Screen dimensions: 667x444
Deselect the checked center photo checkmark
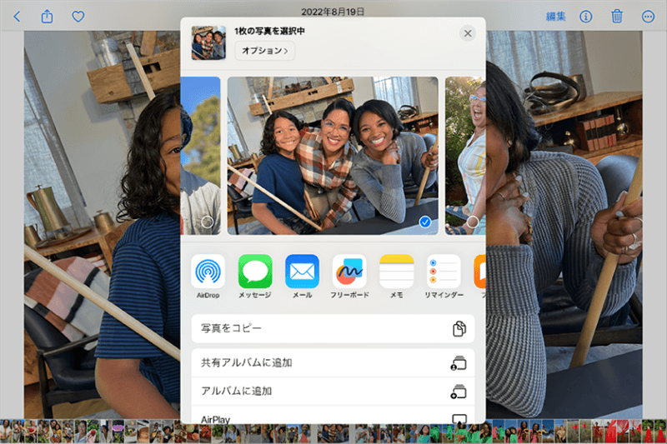(425, 222)
